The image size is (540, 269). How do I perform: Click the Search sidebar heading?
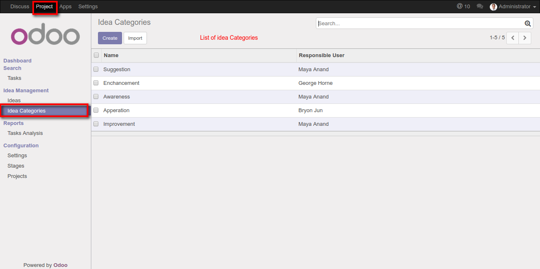click(x=12, y=68)
